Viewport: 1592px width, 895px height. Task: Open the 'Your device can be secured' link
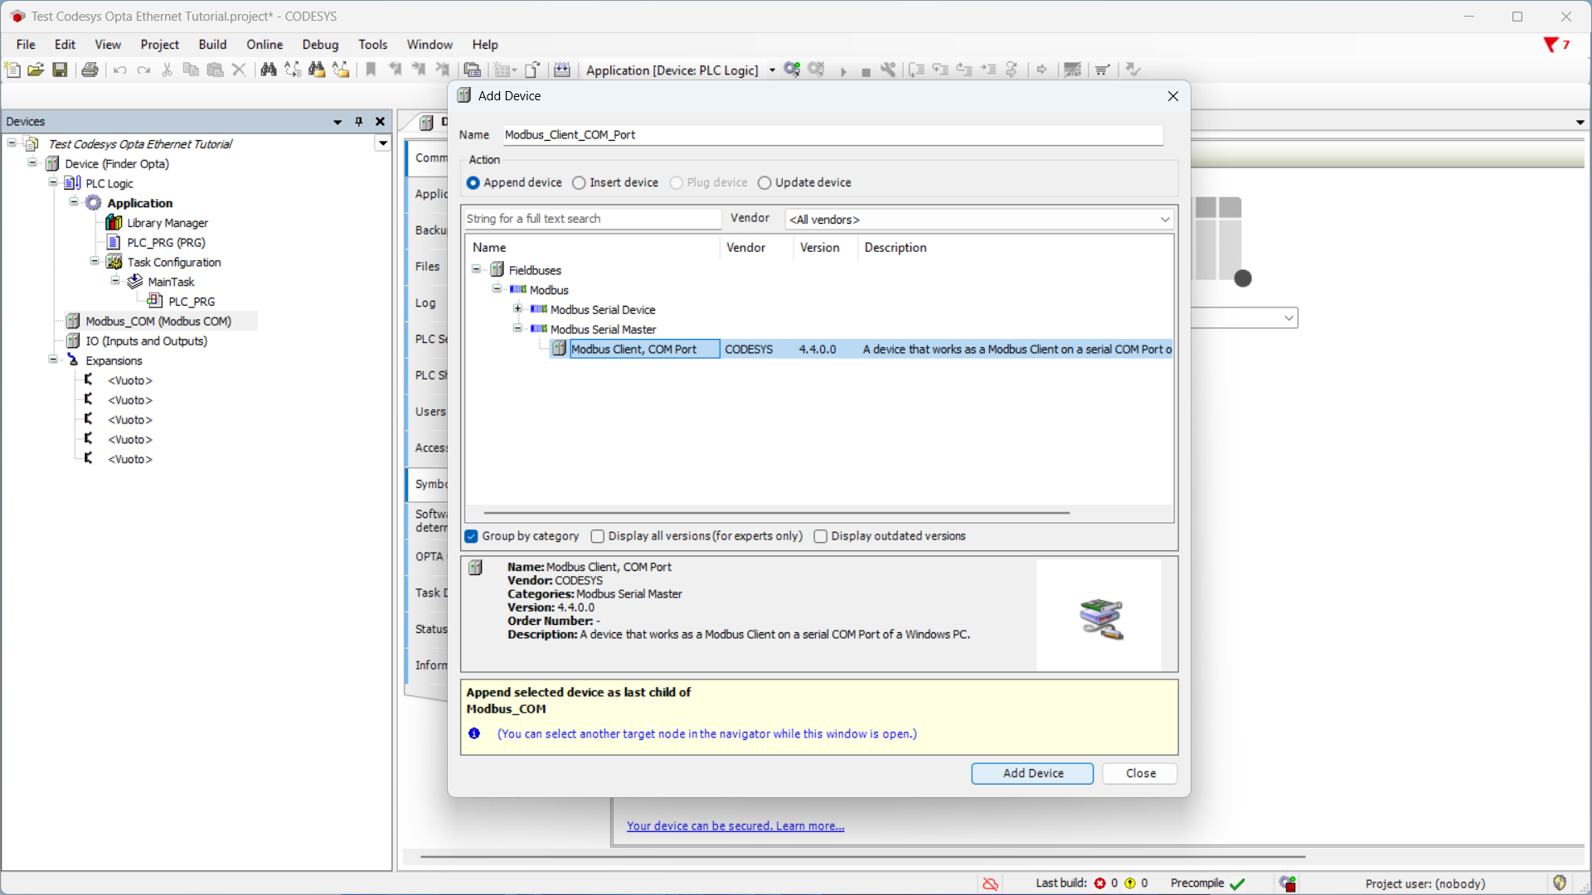(x=735, y=826)
